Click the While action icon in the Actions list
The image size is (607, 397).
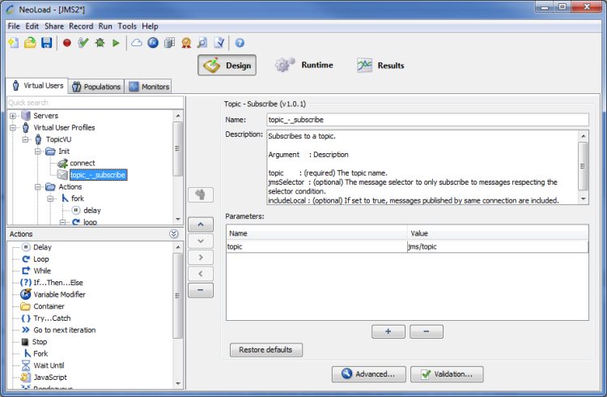point(26,271)
